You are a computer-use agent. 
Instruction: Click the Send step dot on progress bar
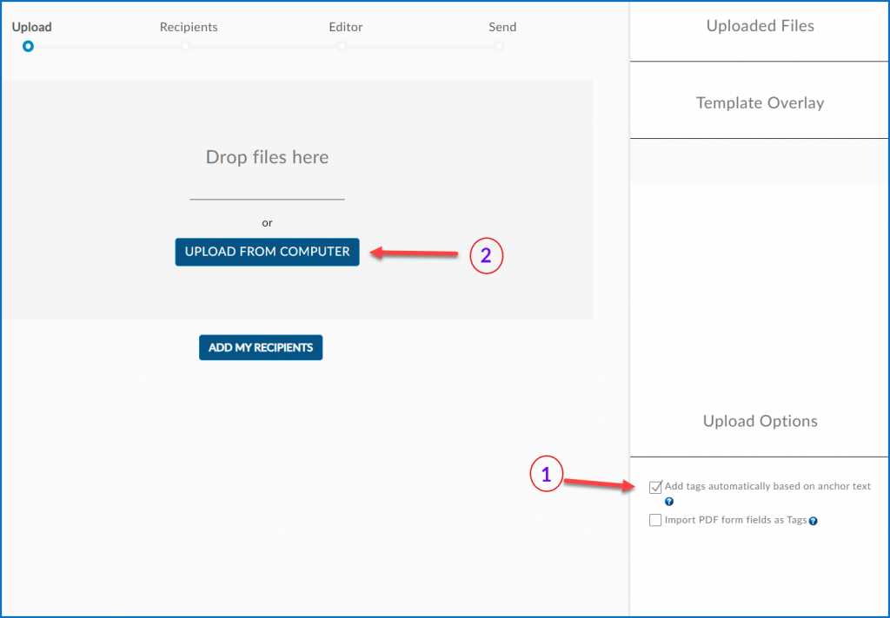(499, 46)
